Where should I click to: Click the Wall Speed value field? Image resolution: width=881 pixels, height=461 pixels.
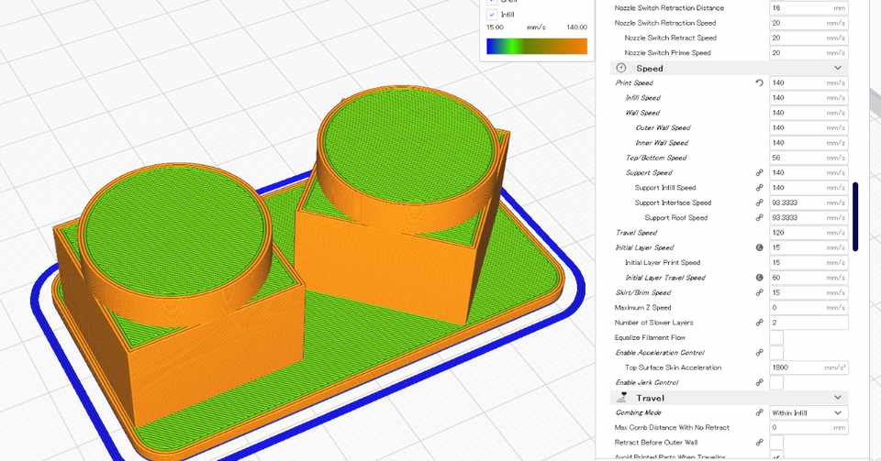coord(809,113)
